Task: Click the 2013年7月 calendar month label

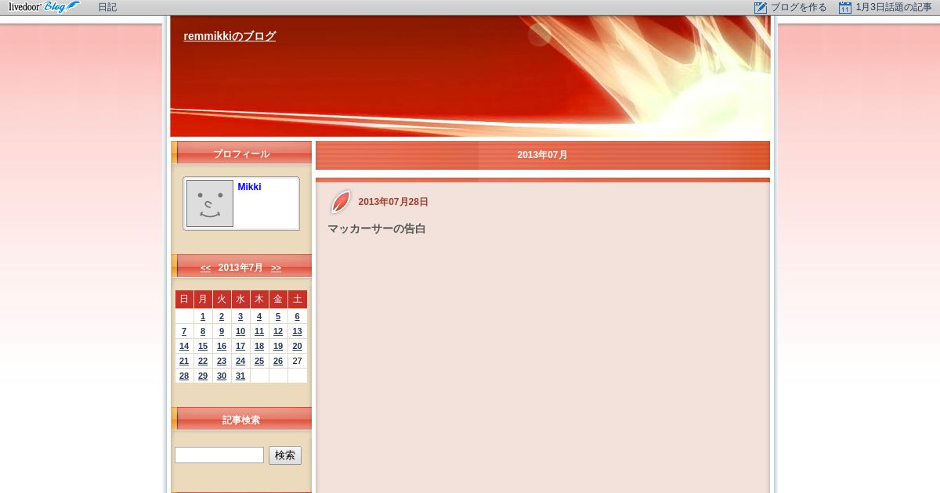Action: [x=240, y=268]
